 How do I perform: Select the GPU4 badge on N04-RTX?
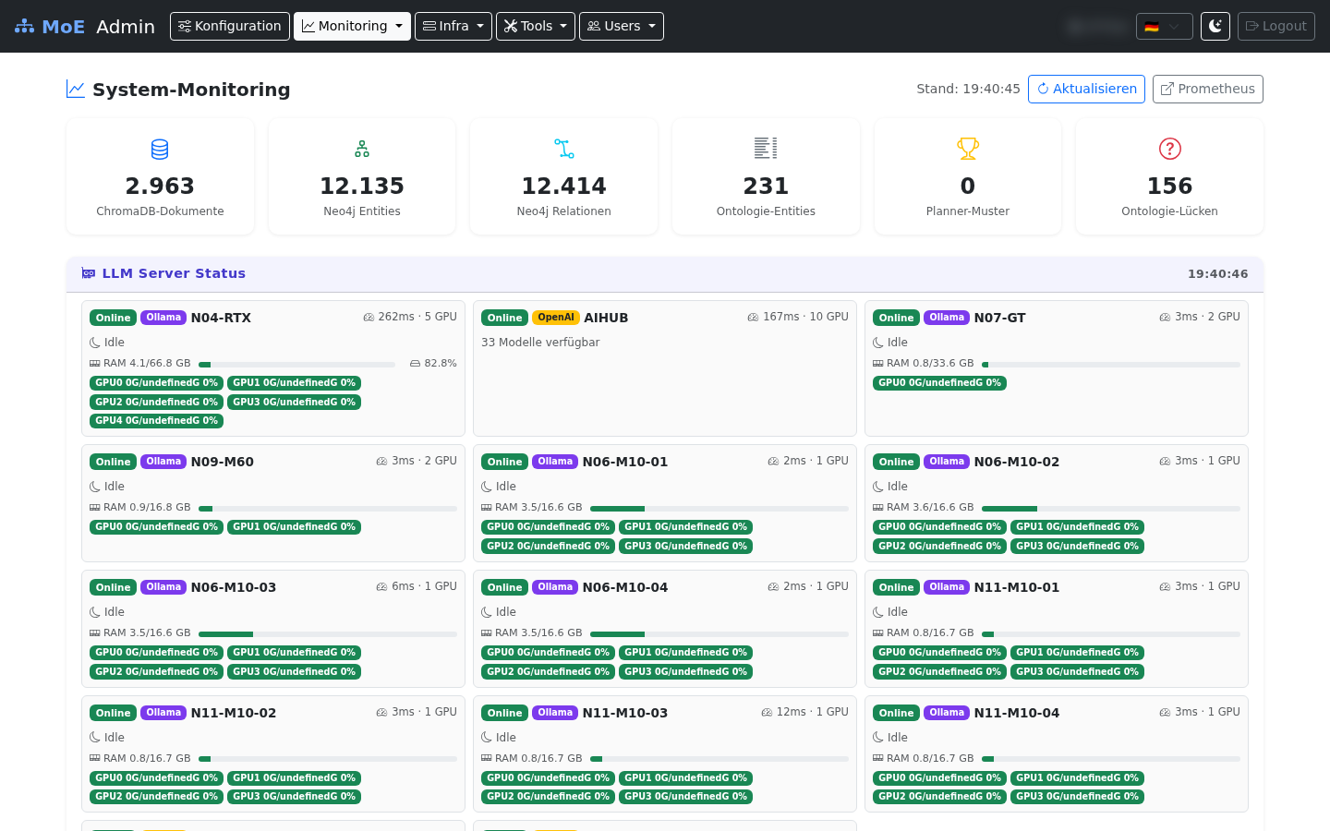(x=157, y=421)
